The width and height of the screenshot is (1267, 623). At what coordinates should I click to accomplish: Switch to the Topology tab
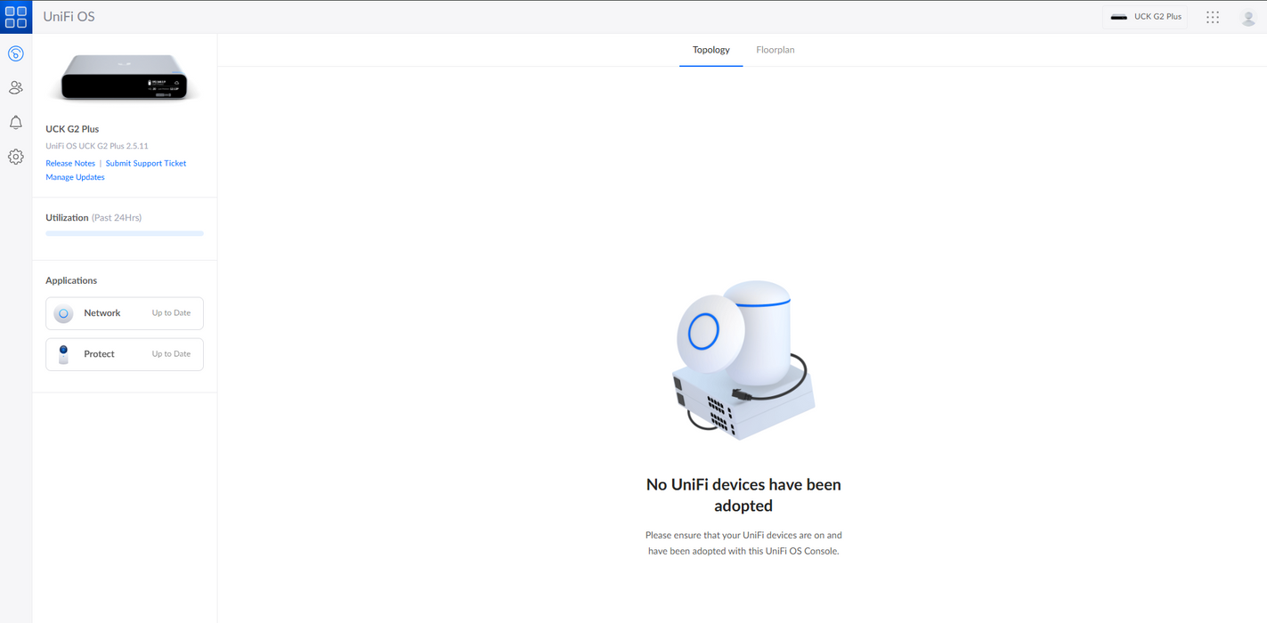711,50
